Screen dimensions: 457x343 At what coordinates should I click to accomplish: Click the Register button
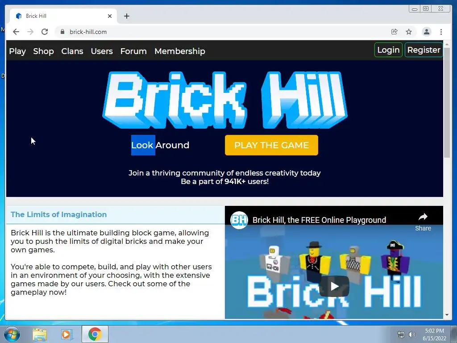[x=424, y=50]
